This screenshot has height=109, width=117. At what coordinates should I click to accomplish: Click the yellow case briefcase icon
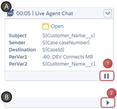tap(45, 26)
